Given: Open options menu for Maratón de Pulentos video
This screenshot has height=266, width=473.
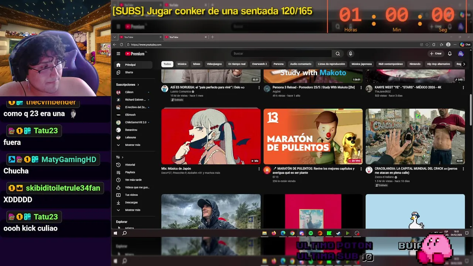Looking at the screenshot, I should pos(361,169).
